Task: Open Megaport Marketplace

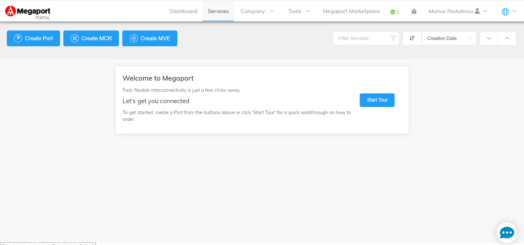Action: [x=352, y=11]
